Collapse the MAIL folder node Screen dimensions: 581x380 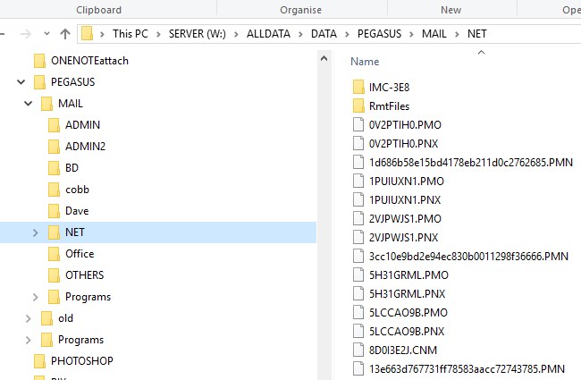(x=28, y=104)
